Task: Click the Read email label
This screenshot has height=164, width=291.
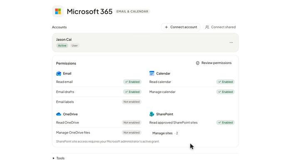Action: [64, 82]
